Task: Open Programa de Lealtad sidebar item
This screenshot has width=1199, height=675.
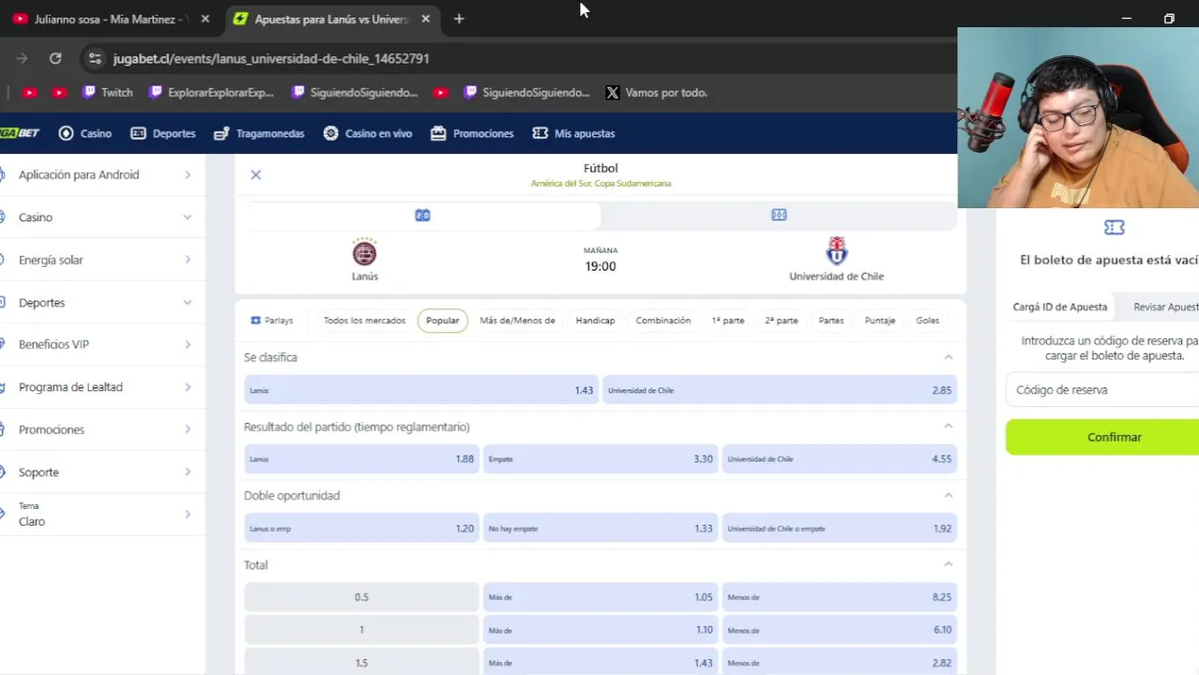Action: pyautogui.click(x=102, y=387)
